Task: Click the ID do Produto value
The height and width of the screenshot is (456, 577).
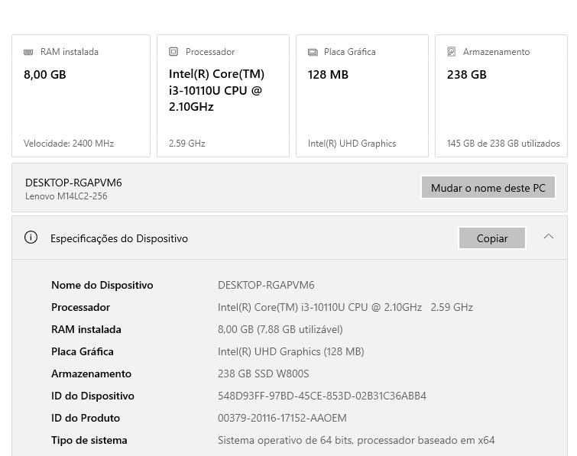Action: pos(282,418)
